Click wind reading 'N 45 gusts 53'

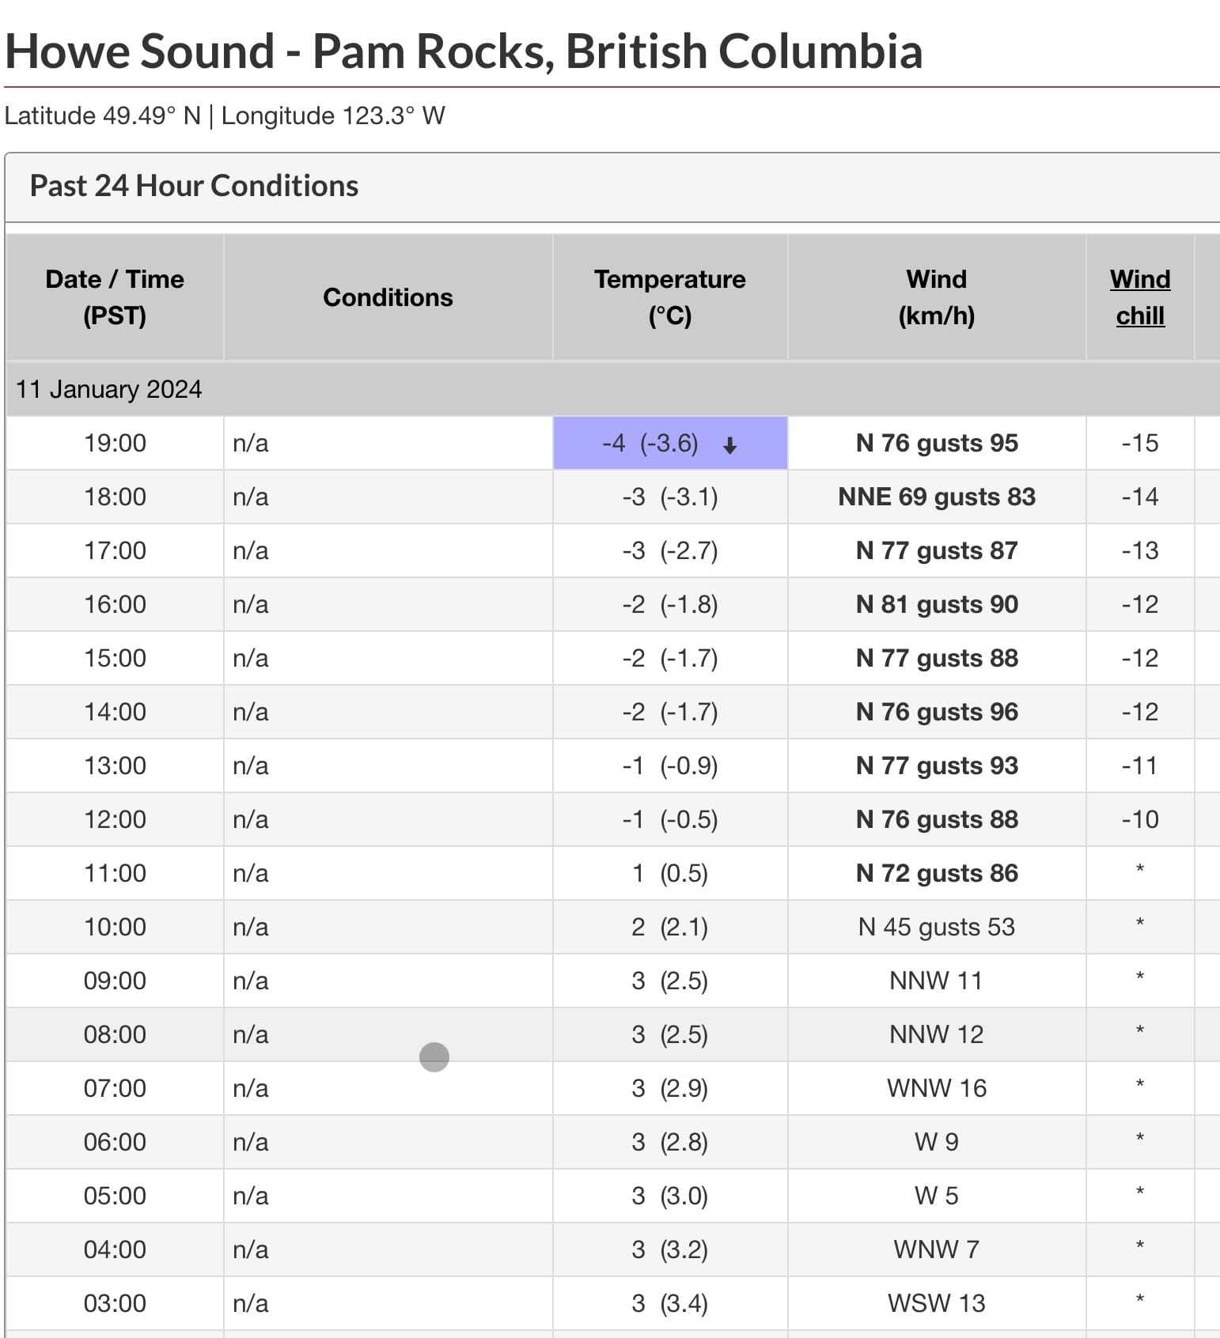click(937, 927)
